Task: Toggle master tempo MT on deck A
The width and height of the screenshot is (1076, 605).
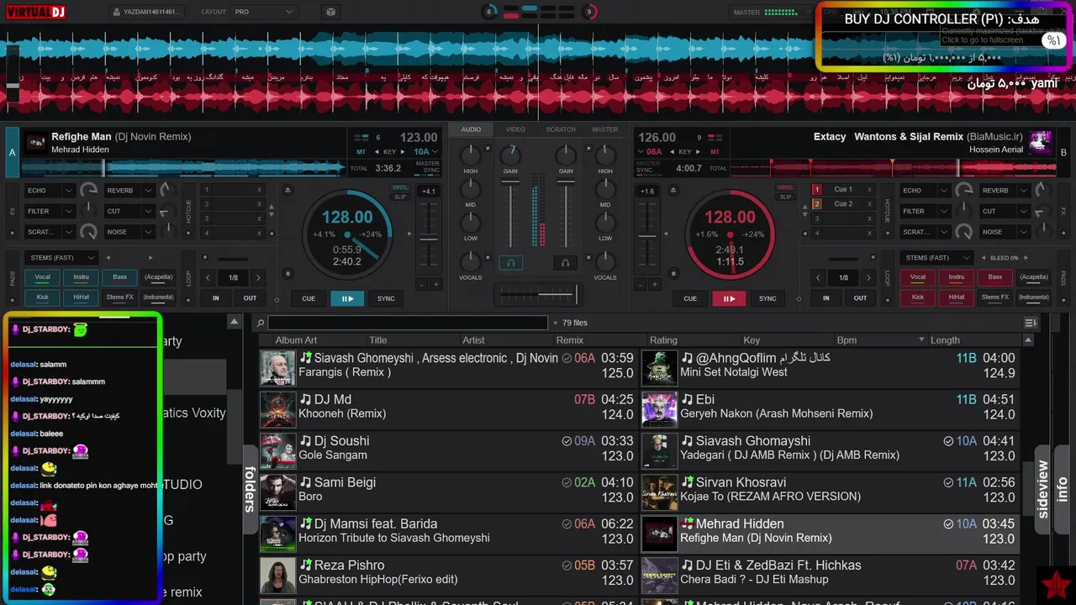Action: pyautogui.click(x=361, y=152)
